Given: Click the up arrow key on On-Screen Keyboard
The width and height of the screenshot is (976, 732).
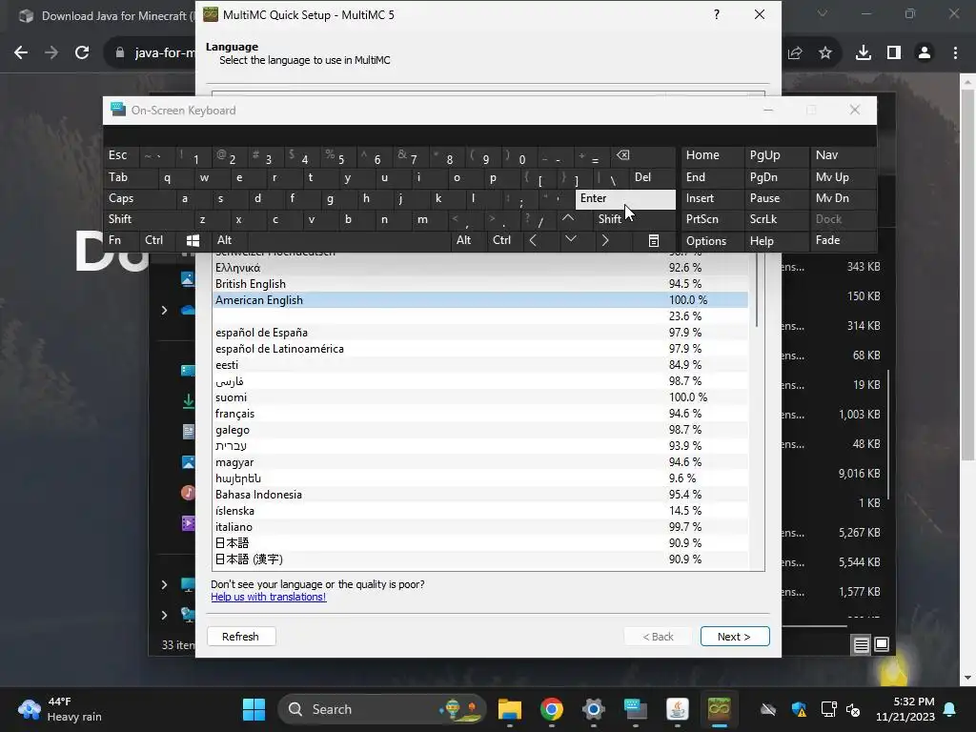Looking at the screenshot, I should click(568, 219).
